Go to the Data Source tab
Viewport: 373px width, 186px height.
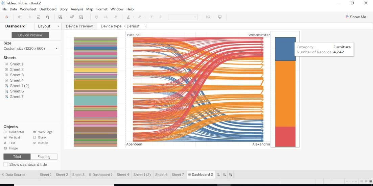tap(13, 175)
